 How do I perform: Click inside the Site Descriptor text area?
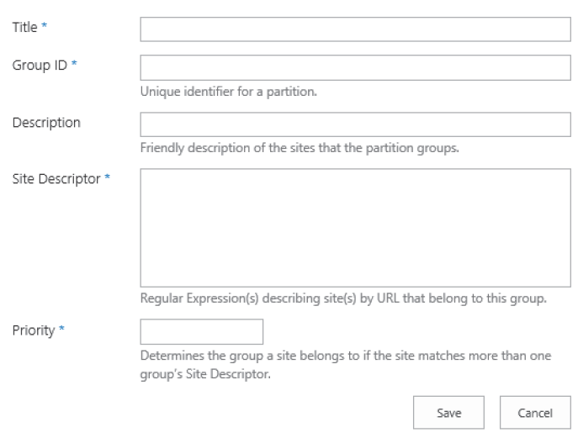point(355,228)
